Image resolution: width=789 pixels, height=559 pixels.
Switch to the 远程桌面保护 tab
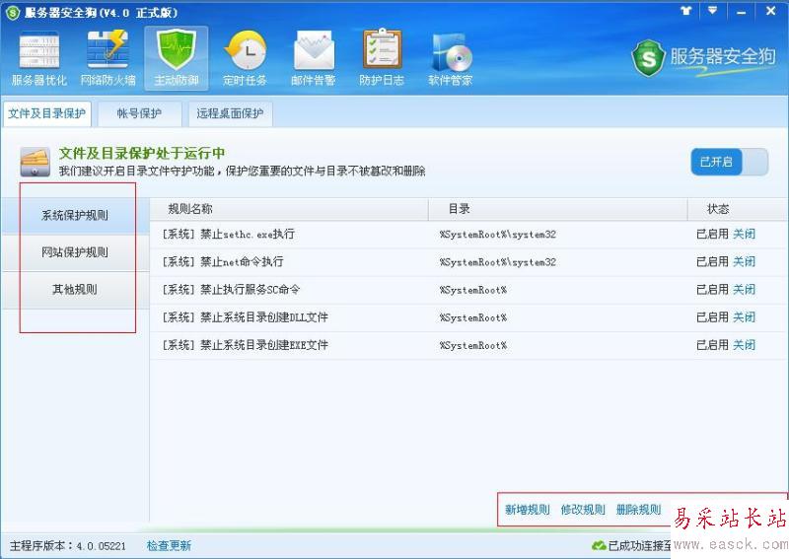[x=230, y=113]
